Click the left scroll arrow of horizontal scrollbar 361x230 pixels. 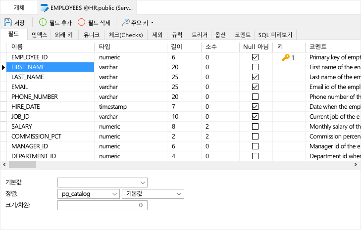pyautogui.click(x=3, y=164)
